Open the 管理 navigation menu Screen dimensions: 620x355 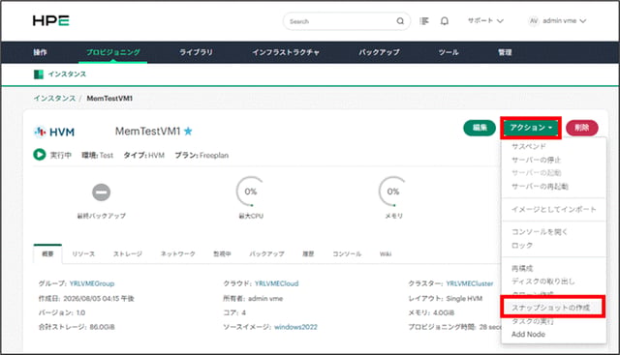[x=505, y=52]
